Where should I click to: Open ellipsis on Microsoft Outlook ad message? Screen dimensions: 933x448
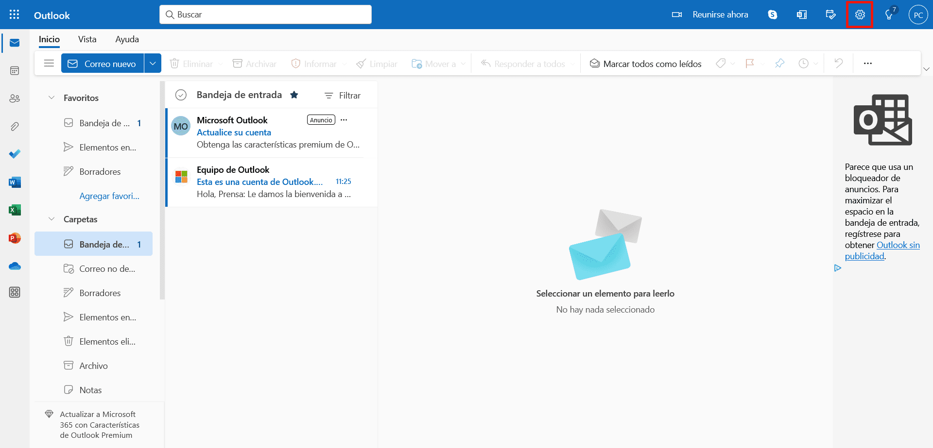(x=344, y=120)
